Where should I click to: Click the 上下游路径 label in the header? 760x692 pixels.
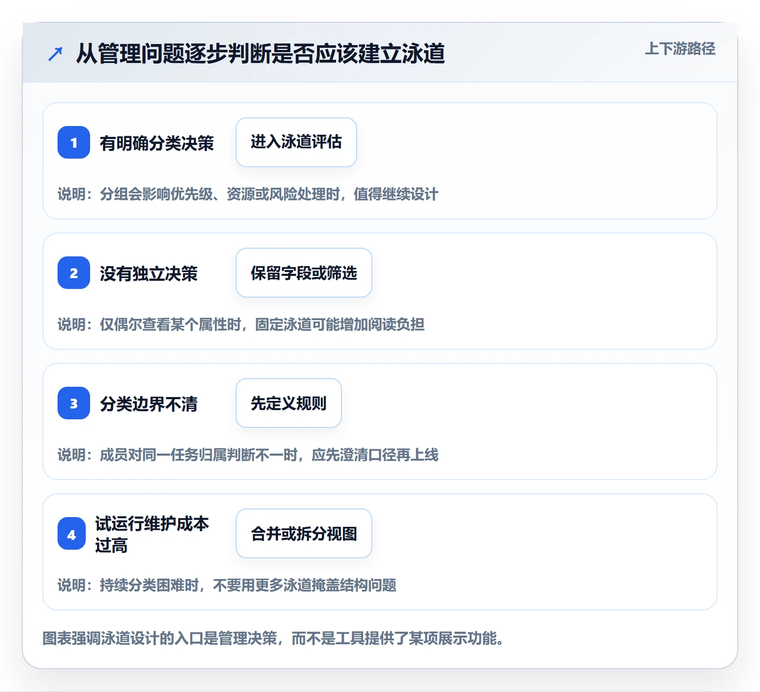(680, 49)
